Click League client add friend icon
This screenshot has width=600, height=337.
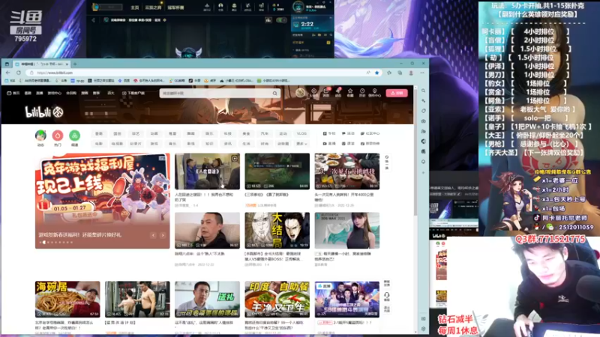(x=313, y=35)
